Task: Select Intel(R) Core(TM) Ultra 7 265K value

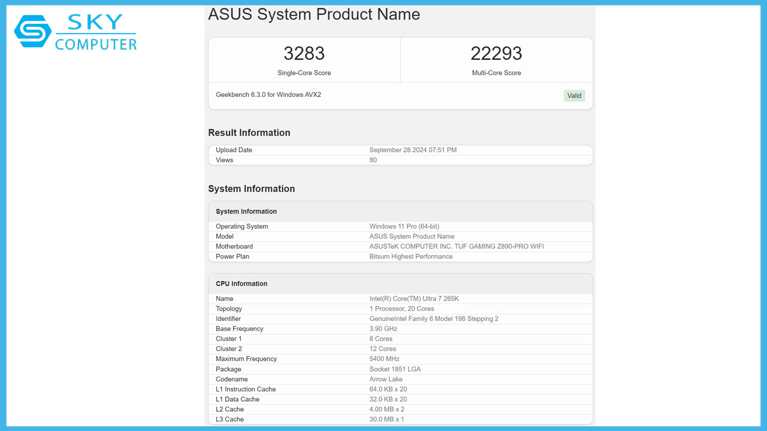Action: 414,299
